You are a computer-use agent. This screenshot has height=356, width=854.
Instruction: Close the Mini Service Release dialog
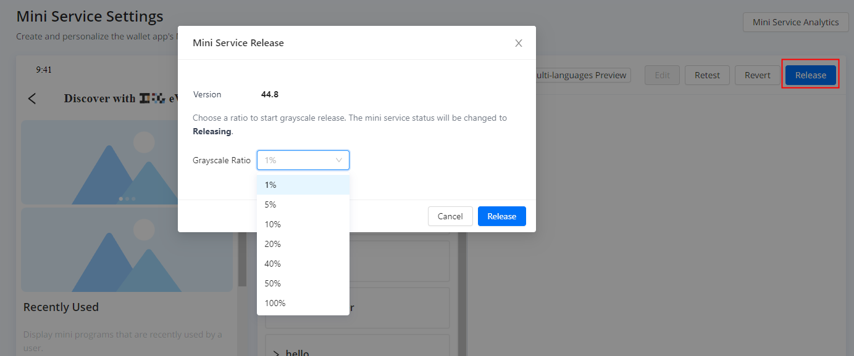[x=519, y=43]
